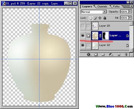The width and height of the screenshot is (134, 109).
Task: Expand the Opacity slider arrow
Action: tap(130, 11)
